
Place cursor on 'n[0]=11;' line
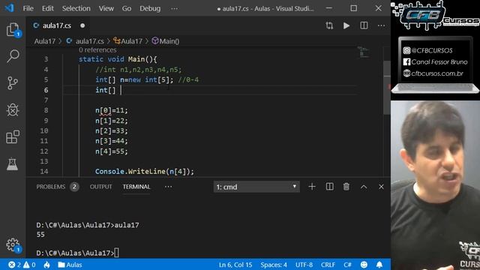click(112, 110)
